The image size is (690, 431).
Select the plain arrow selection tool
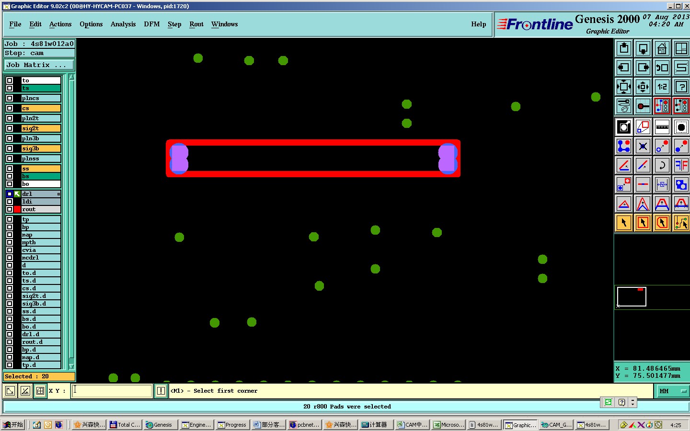pyautogui.click(x=624, y=223)
